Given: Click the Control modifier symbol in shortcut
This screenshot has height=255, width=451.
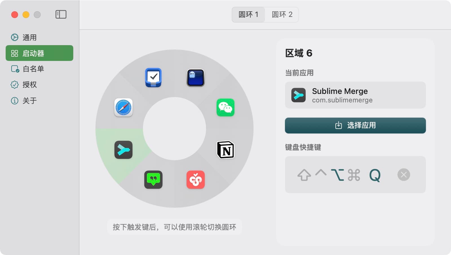Looking at the screenshot, I should (x=321, y=172).
